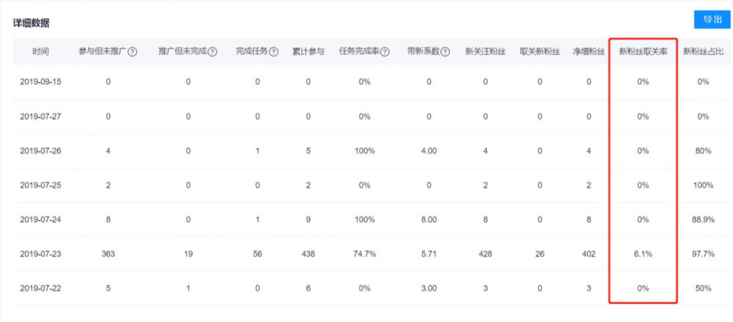Screen dimensions: 733x322
Task: Select the 2019-07-23 date row
Action: 40,254
